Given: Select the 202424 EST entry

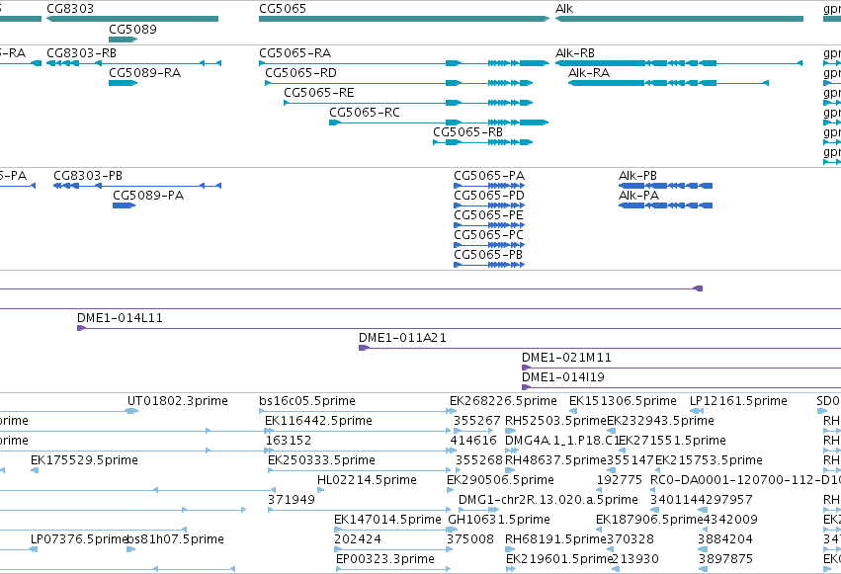Looking at the screenshot, I should coord(357,539).
